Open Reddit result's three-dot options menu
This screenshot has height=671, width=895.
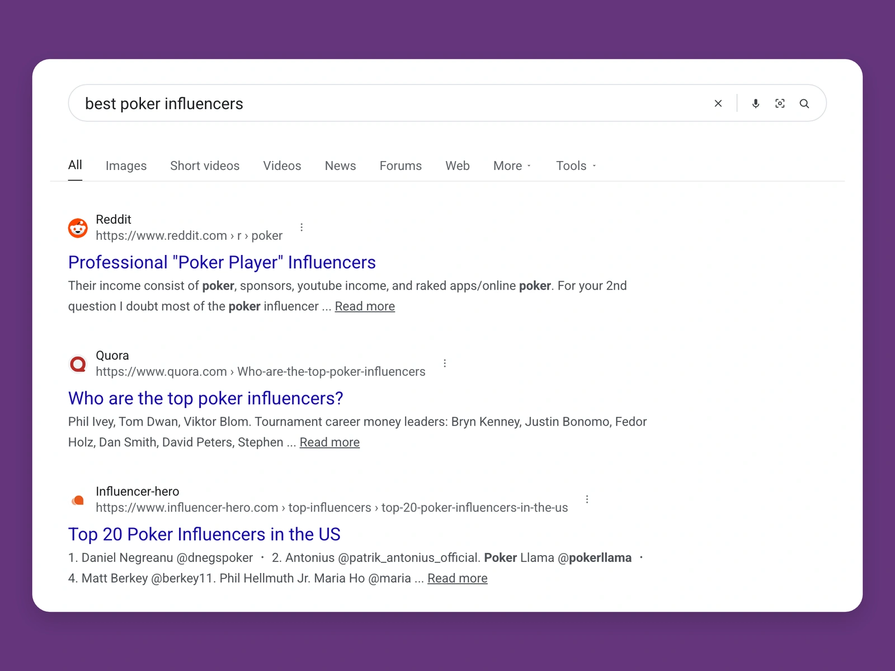pos(302,227)
